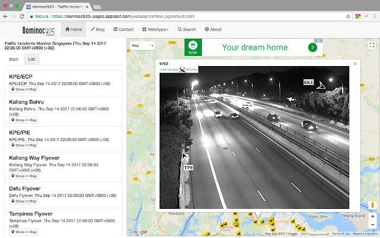380x238 pixels.
Task: Click the KPE/PIE heading
Action: pos(20,132)
